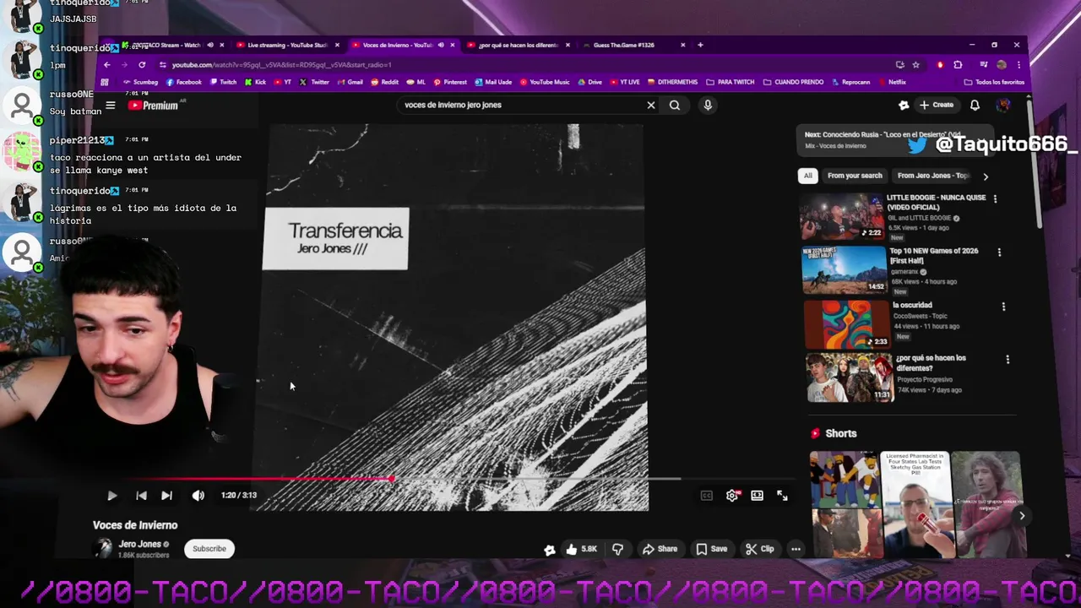Create a Clip of the video

click(x=759, y=549)
